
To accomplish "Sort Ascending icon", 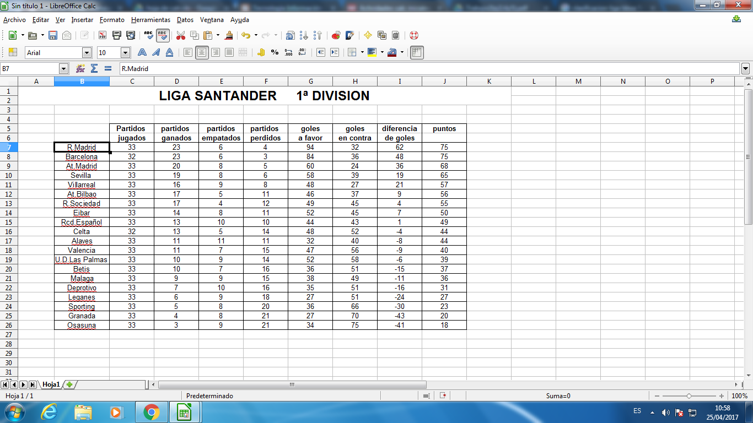I will [304, 35].
